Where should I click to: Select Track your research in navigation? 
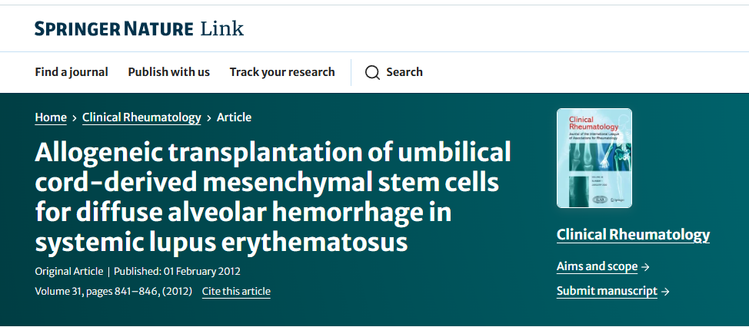(282, 72)
